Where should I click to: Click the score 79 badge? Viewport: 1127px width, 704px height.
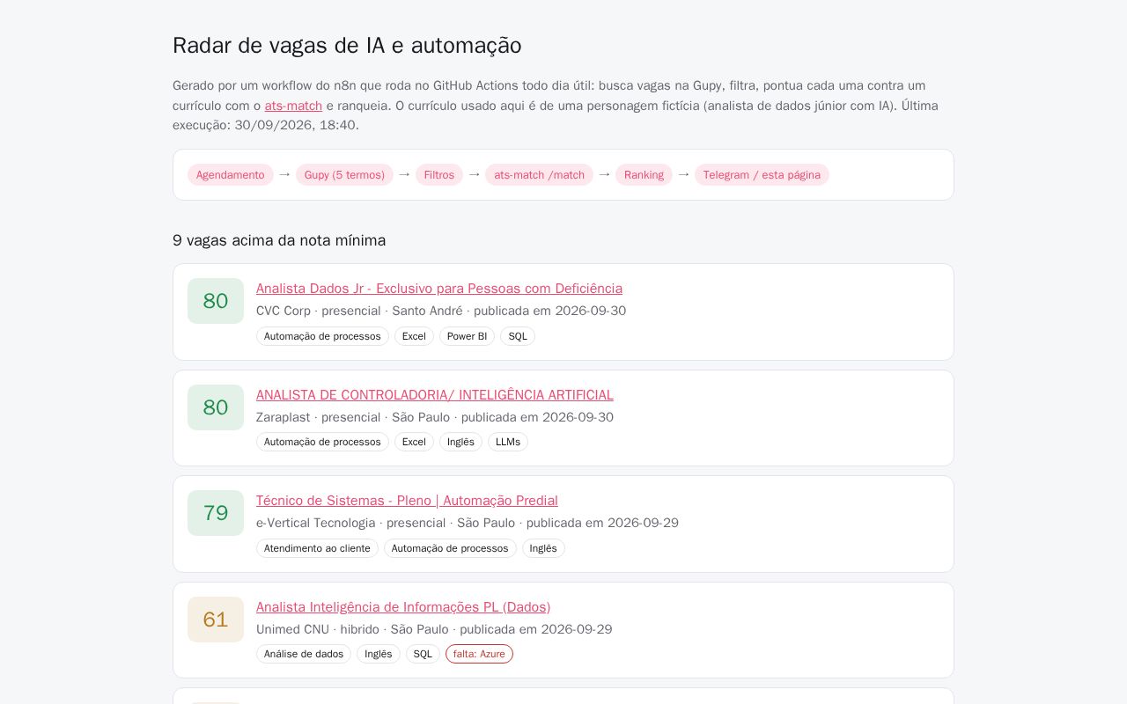pos(216,513)
